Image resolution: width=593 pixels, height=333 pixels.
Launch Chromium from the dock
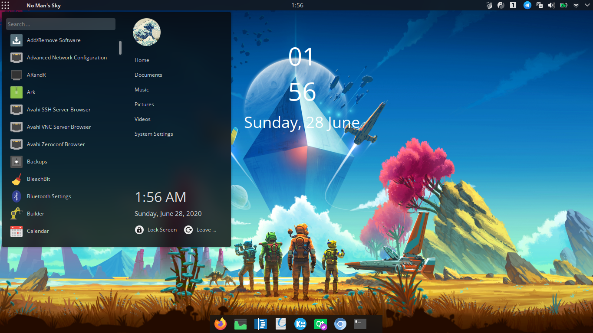tap(340, 324)
